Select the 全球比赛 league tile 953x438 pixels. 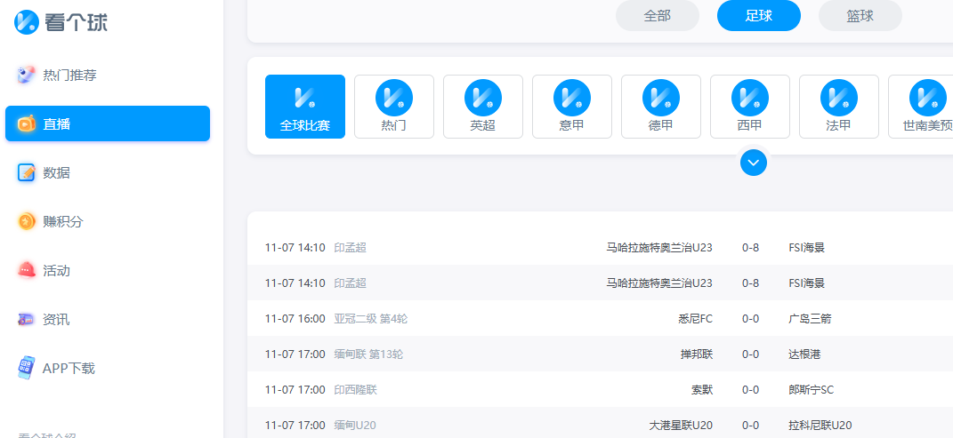[305, 107]
